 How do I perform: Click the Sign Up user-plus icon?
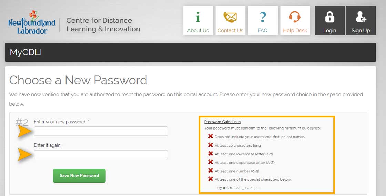(x=360, y=17)
